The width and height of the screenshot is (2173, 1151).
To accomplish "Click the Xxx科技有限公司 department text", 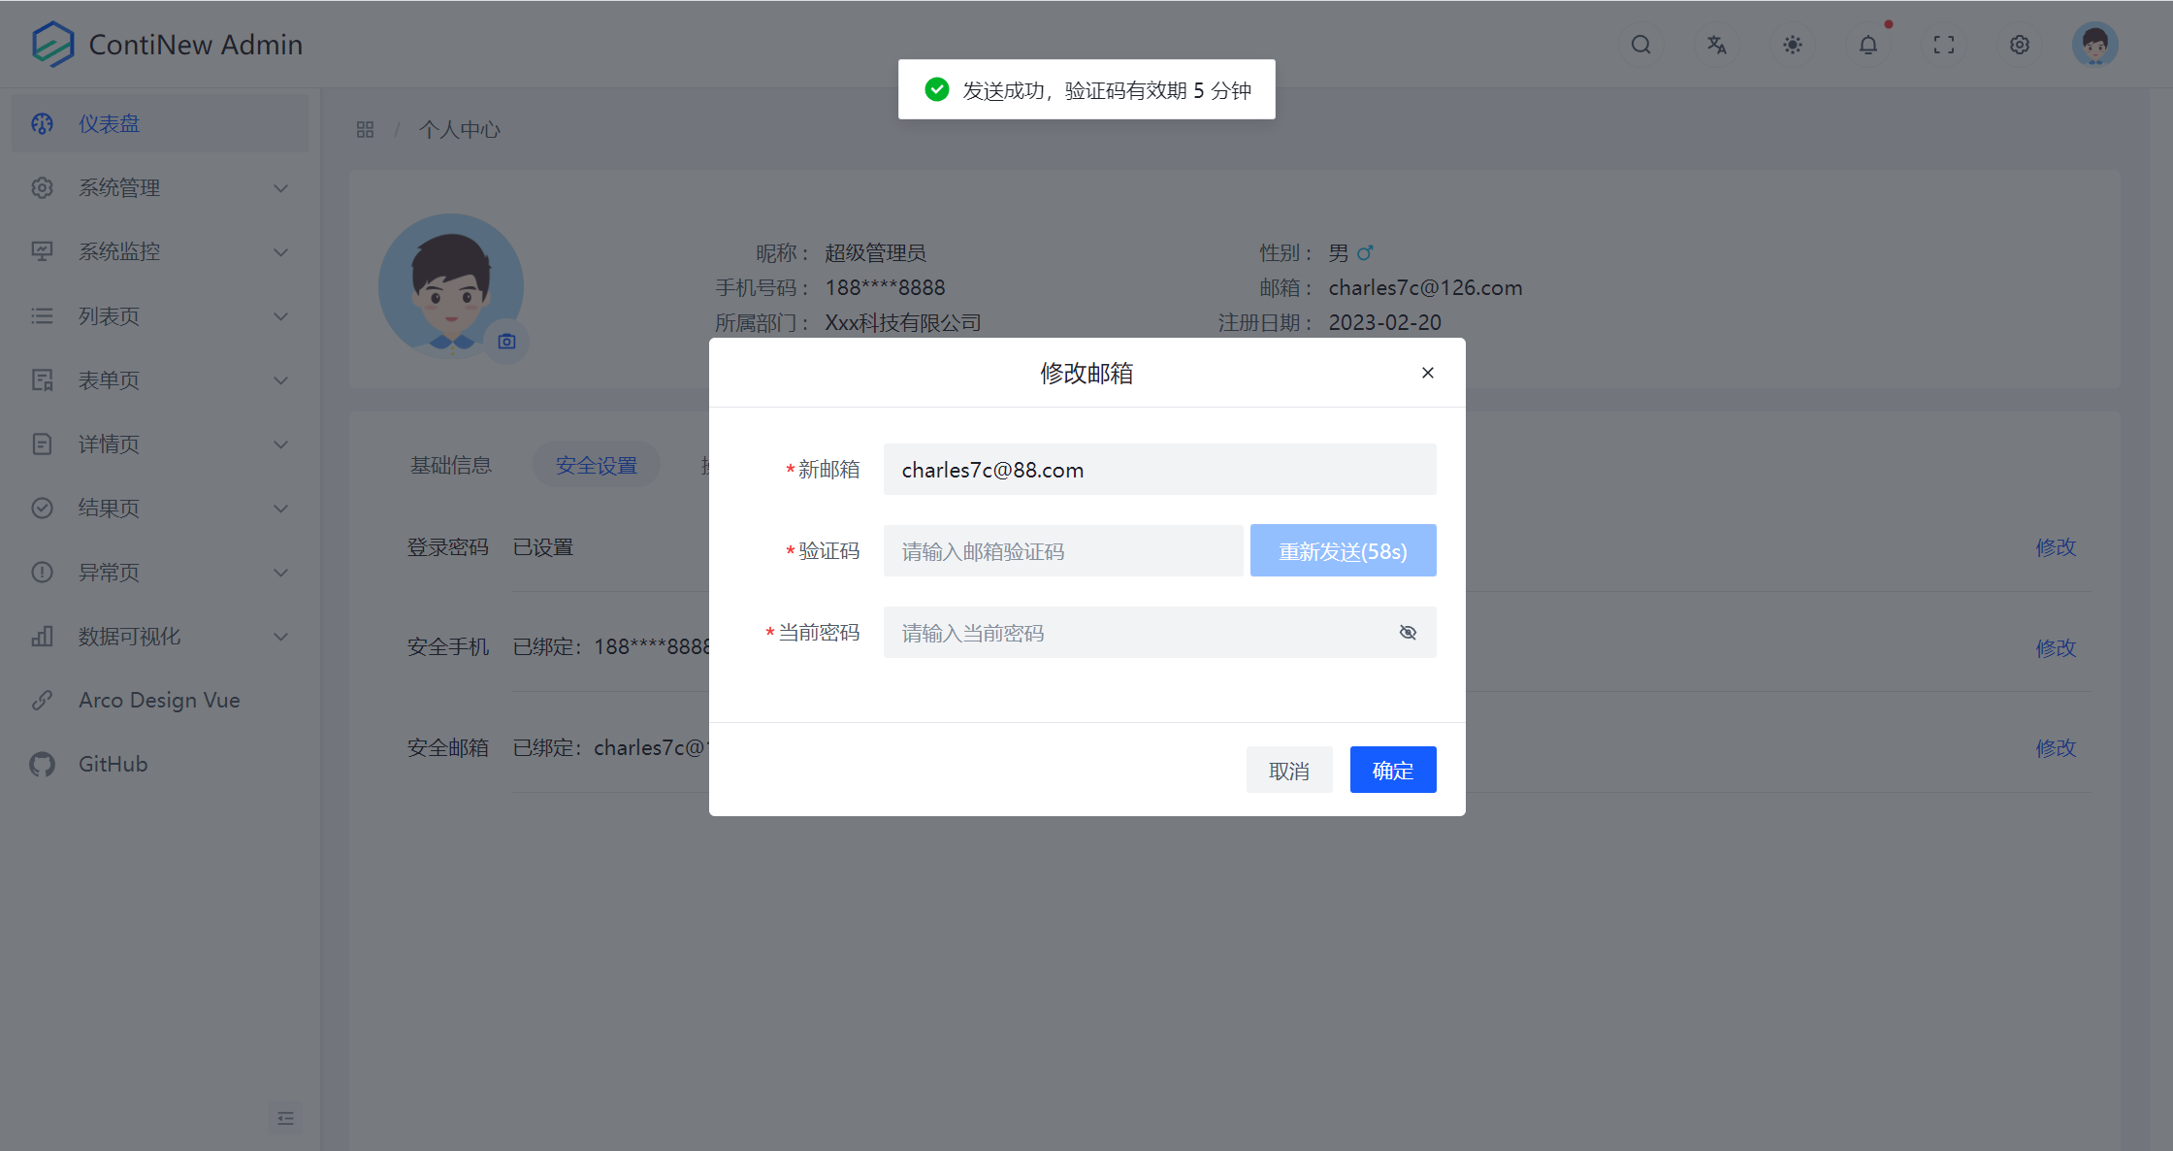I will (x=903, y=322).
